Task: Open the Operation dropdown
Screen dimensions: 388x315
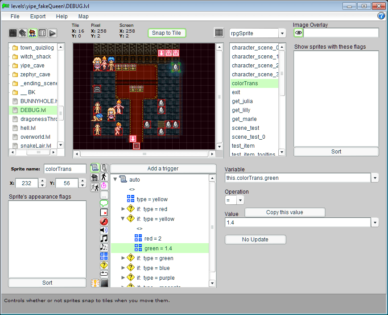Action: tap(240, 200)
